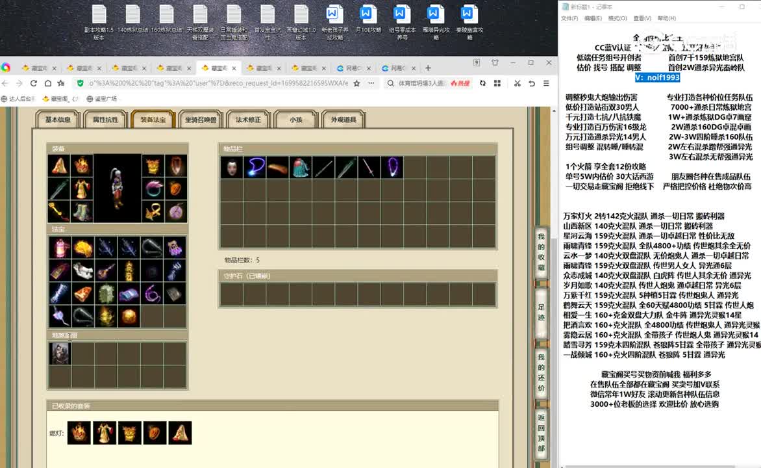Click the 我的收藏 side button

[x=541, y=252]
